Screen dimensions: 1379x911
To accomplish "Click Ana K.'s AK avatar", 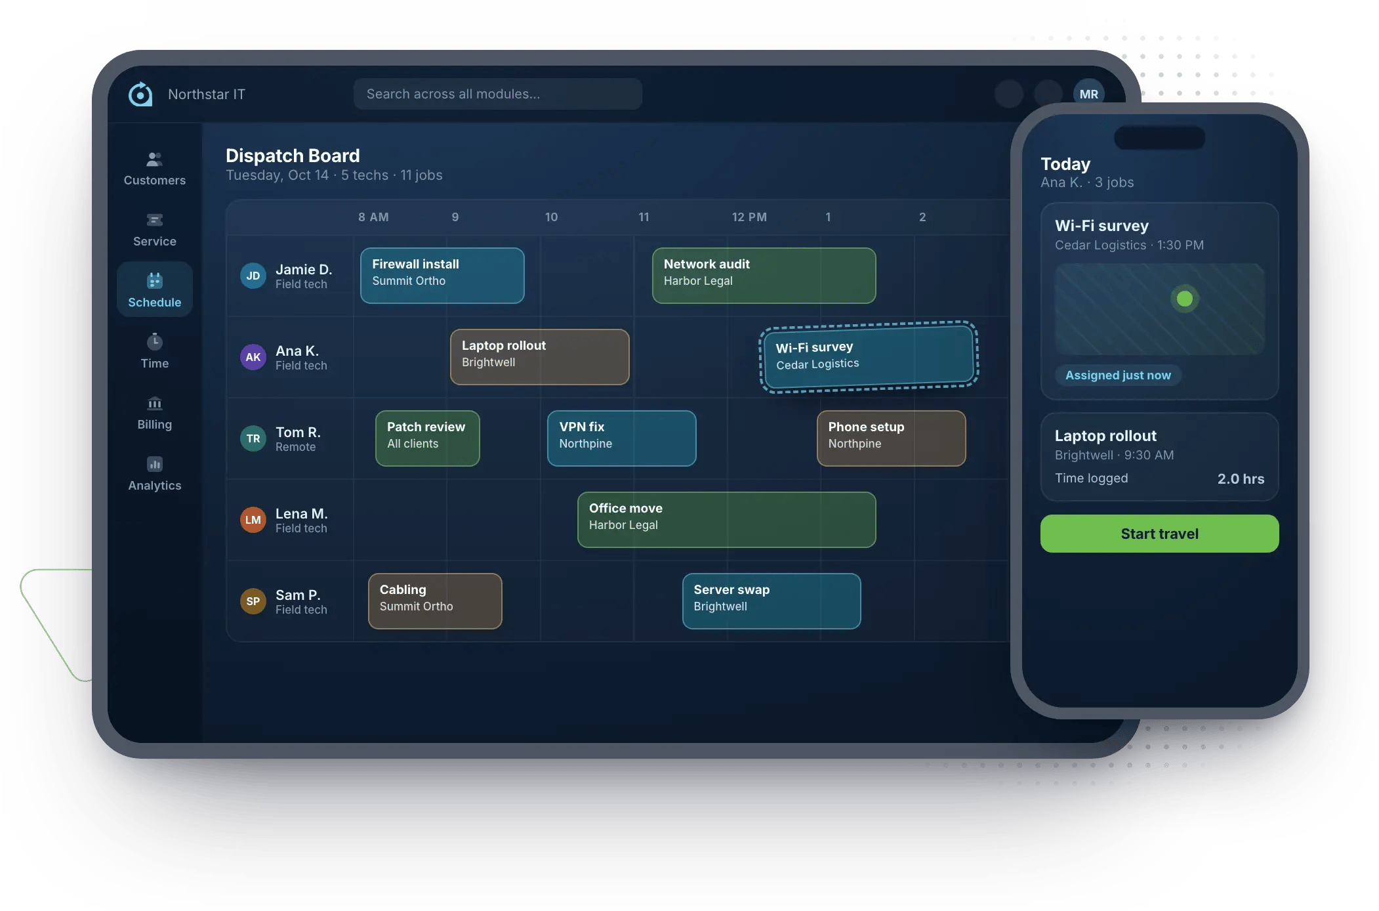I will coord(253,357).
